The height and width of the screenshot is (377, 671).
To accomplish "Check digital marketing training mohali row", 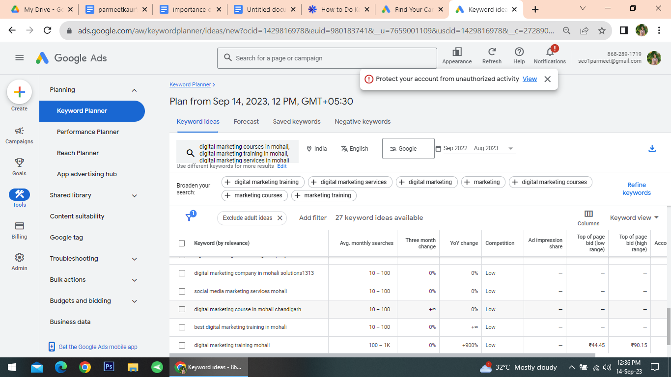I will pos(182,345).
